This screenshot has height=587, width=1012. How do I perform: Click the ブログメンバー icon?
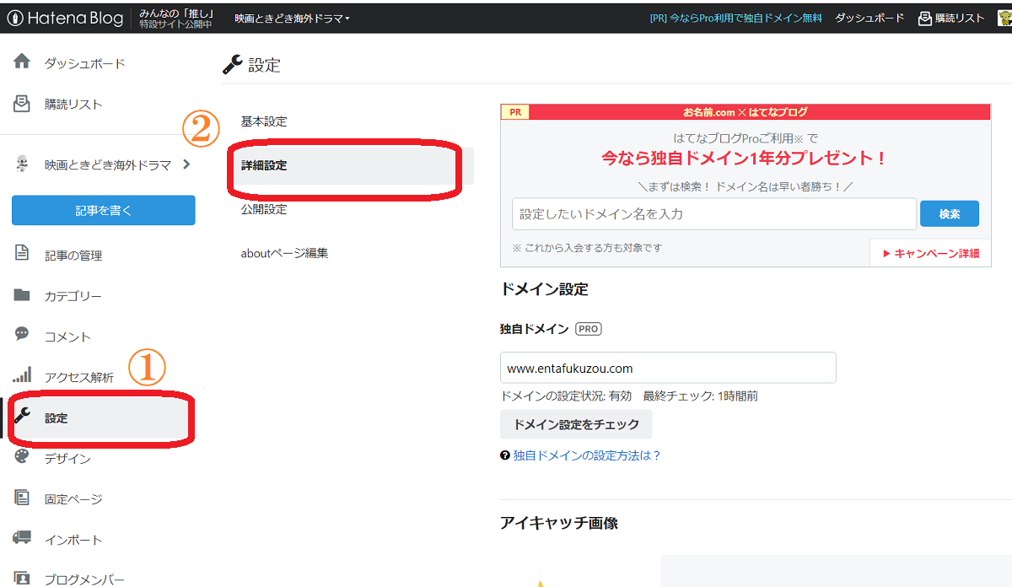click(23, 578)
